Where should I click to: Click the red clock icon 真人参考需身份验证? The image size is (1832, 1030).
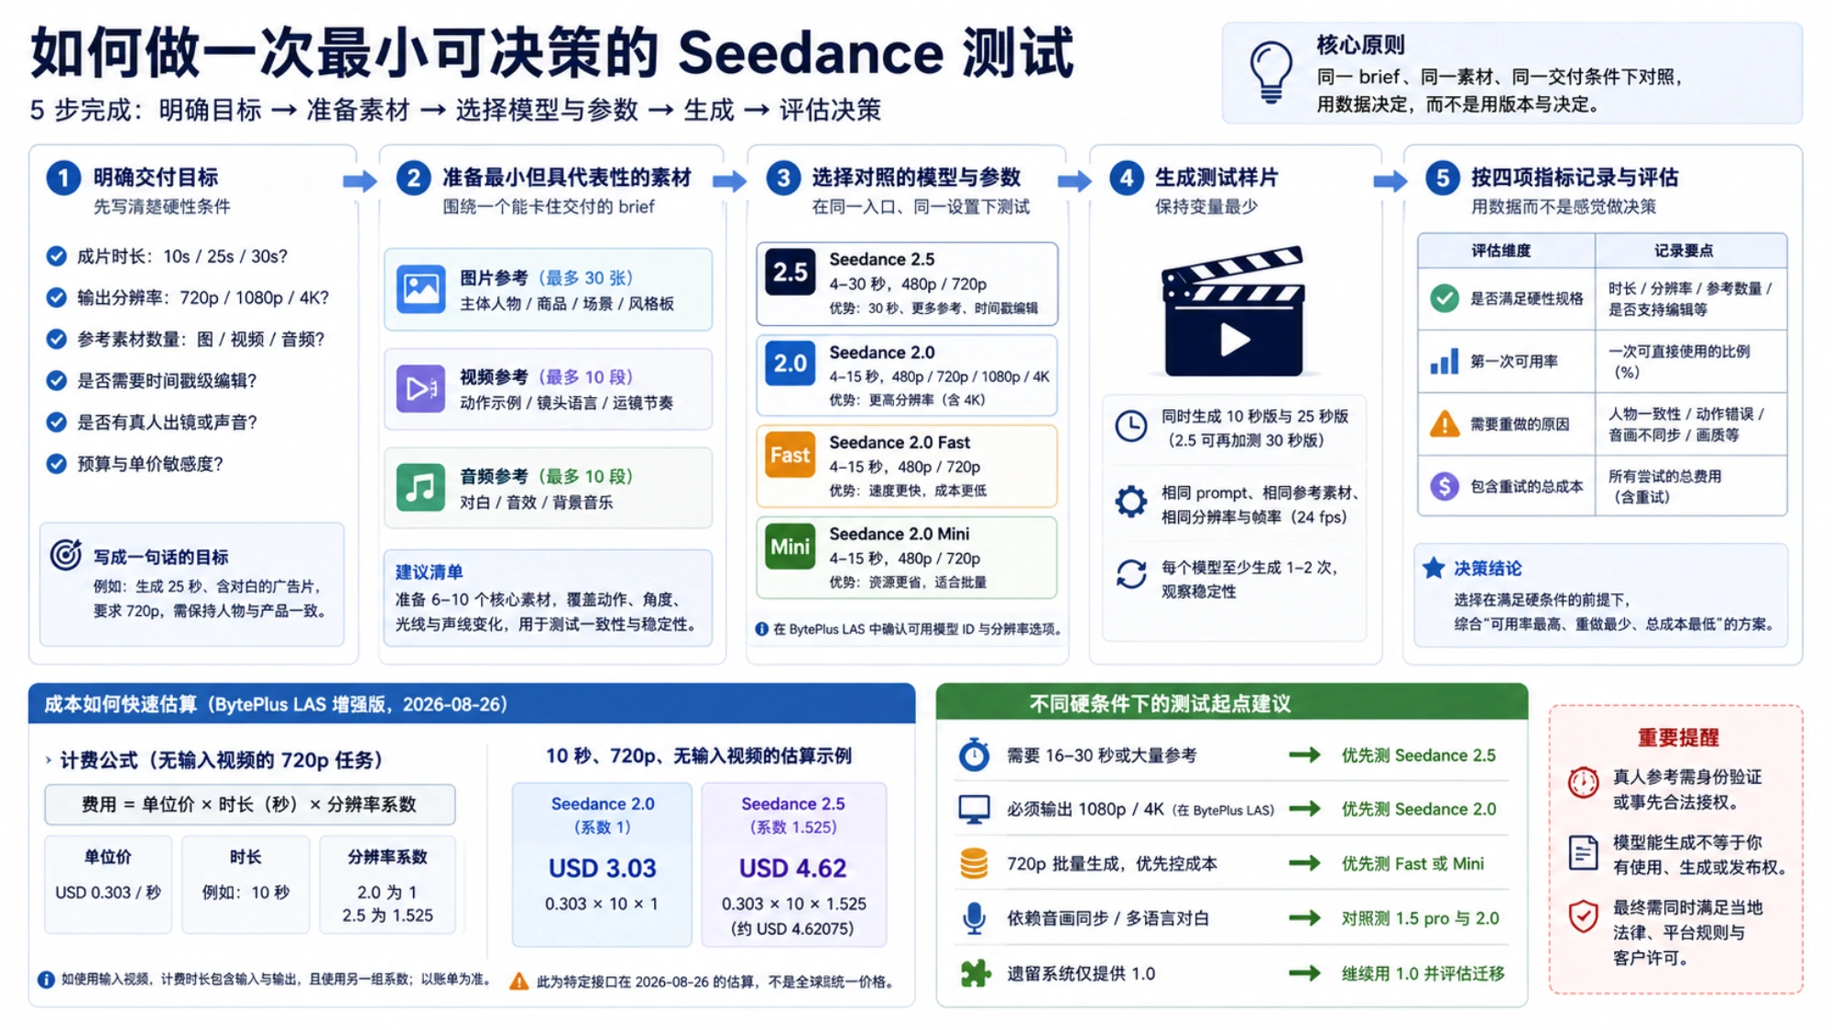1583,783
